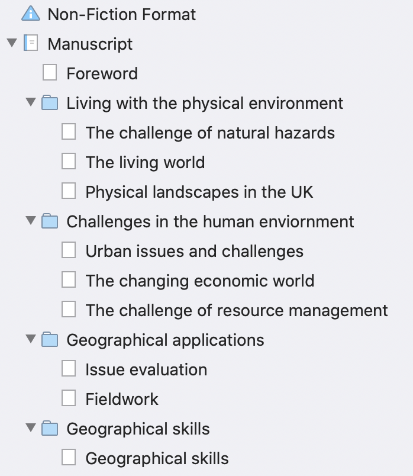This screenshot has height=476, width=413.
Task: Open Physical landscapes in the UK document
Action: pyautogui.click(x=199, y=192)
